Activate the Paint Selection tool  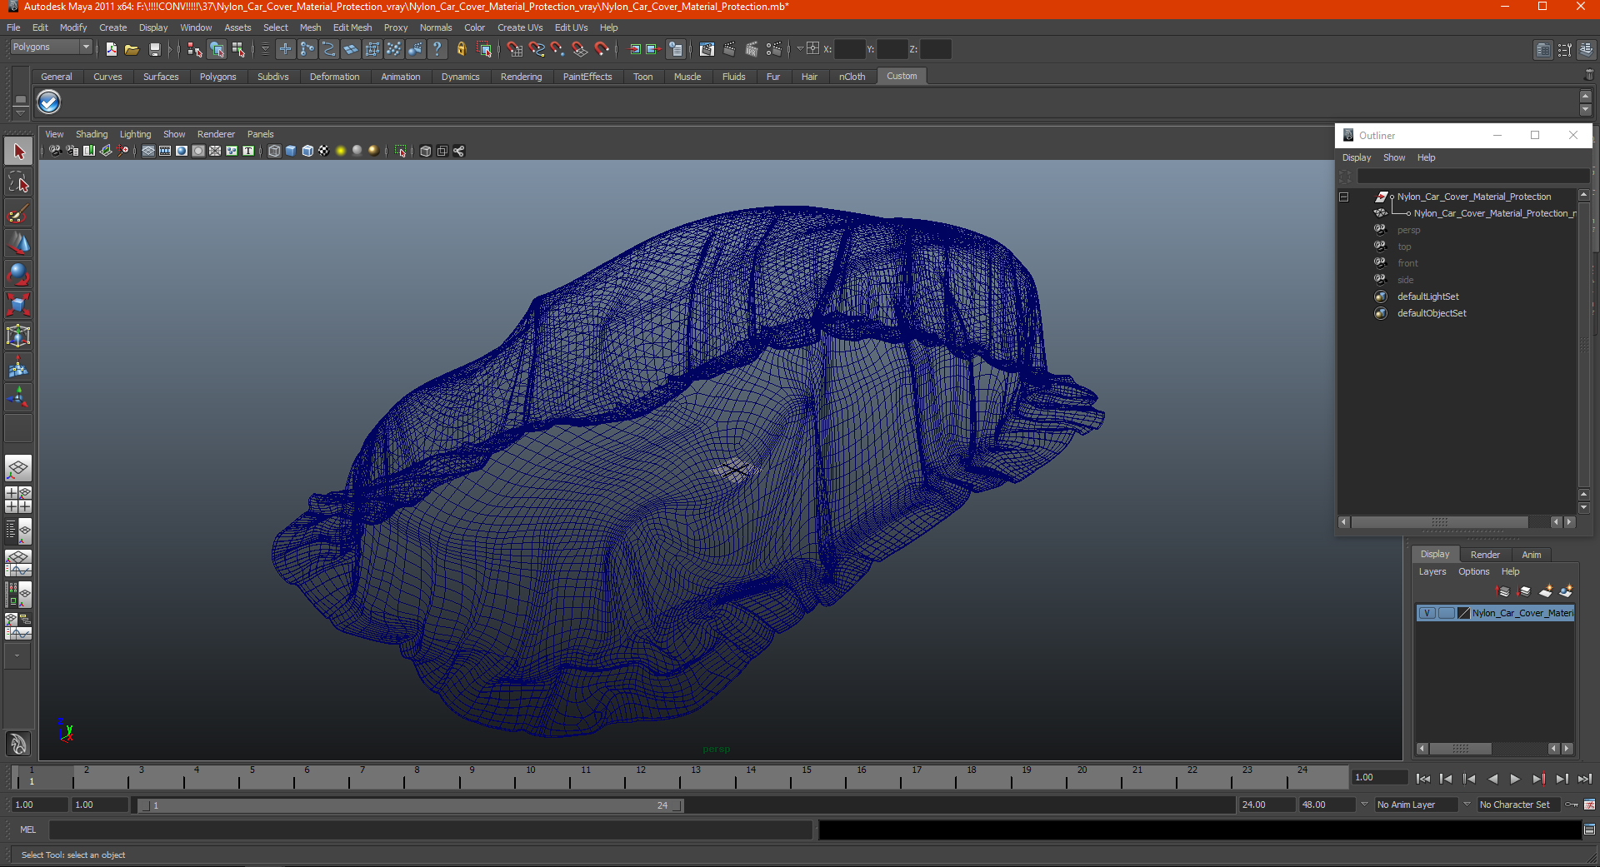click(18, 213)
